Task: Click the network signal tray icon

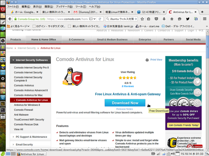Action: click(158, 154)
